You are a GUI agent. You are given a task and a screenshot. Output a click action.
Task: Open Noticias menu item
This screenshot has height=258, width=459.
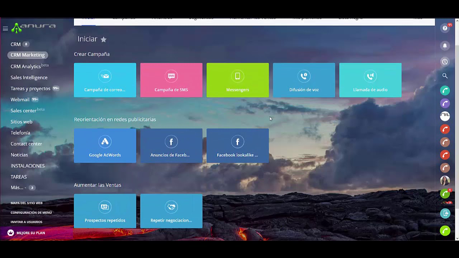(19, 155)
